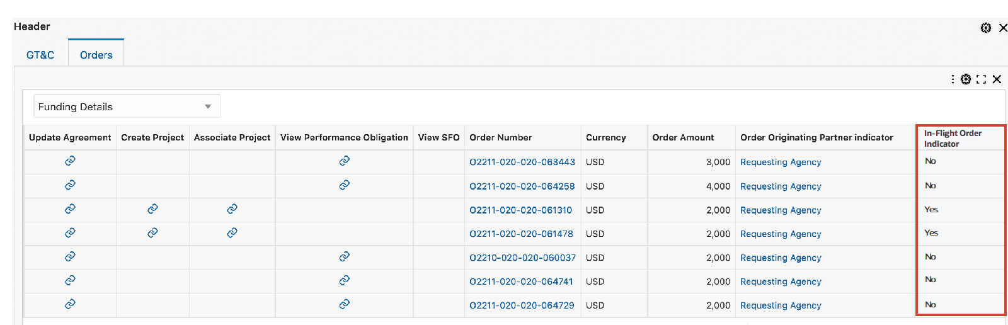The width and height of the screenshot is (1008, 325).
Task: Open the Orders tab vertical dots menu
Action: coord(953,79)
